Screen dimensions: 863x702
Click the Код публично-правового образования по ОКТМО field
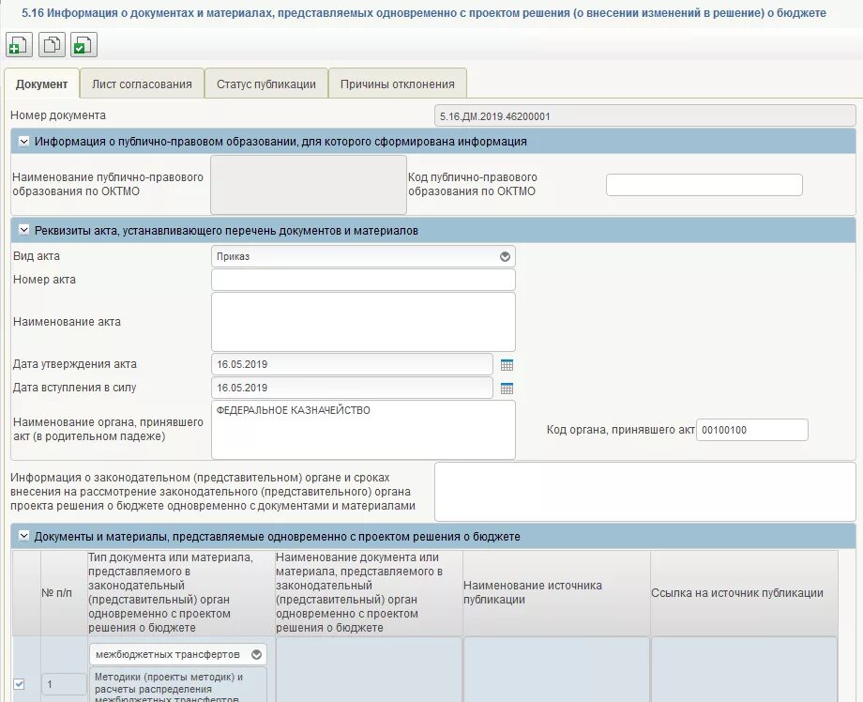pyautogui.click(x=704, y=185)
